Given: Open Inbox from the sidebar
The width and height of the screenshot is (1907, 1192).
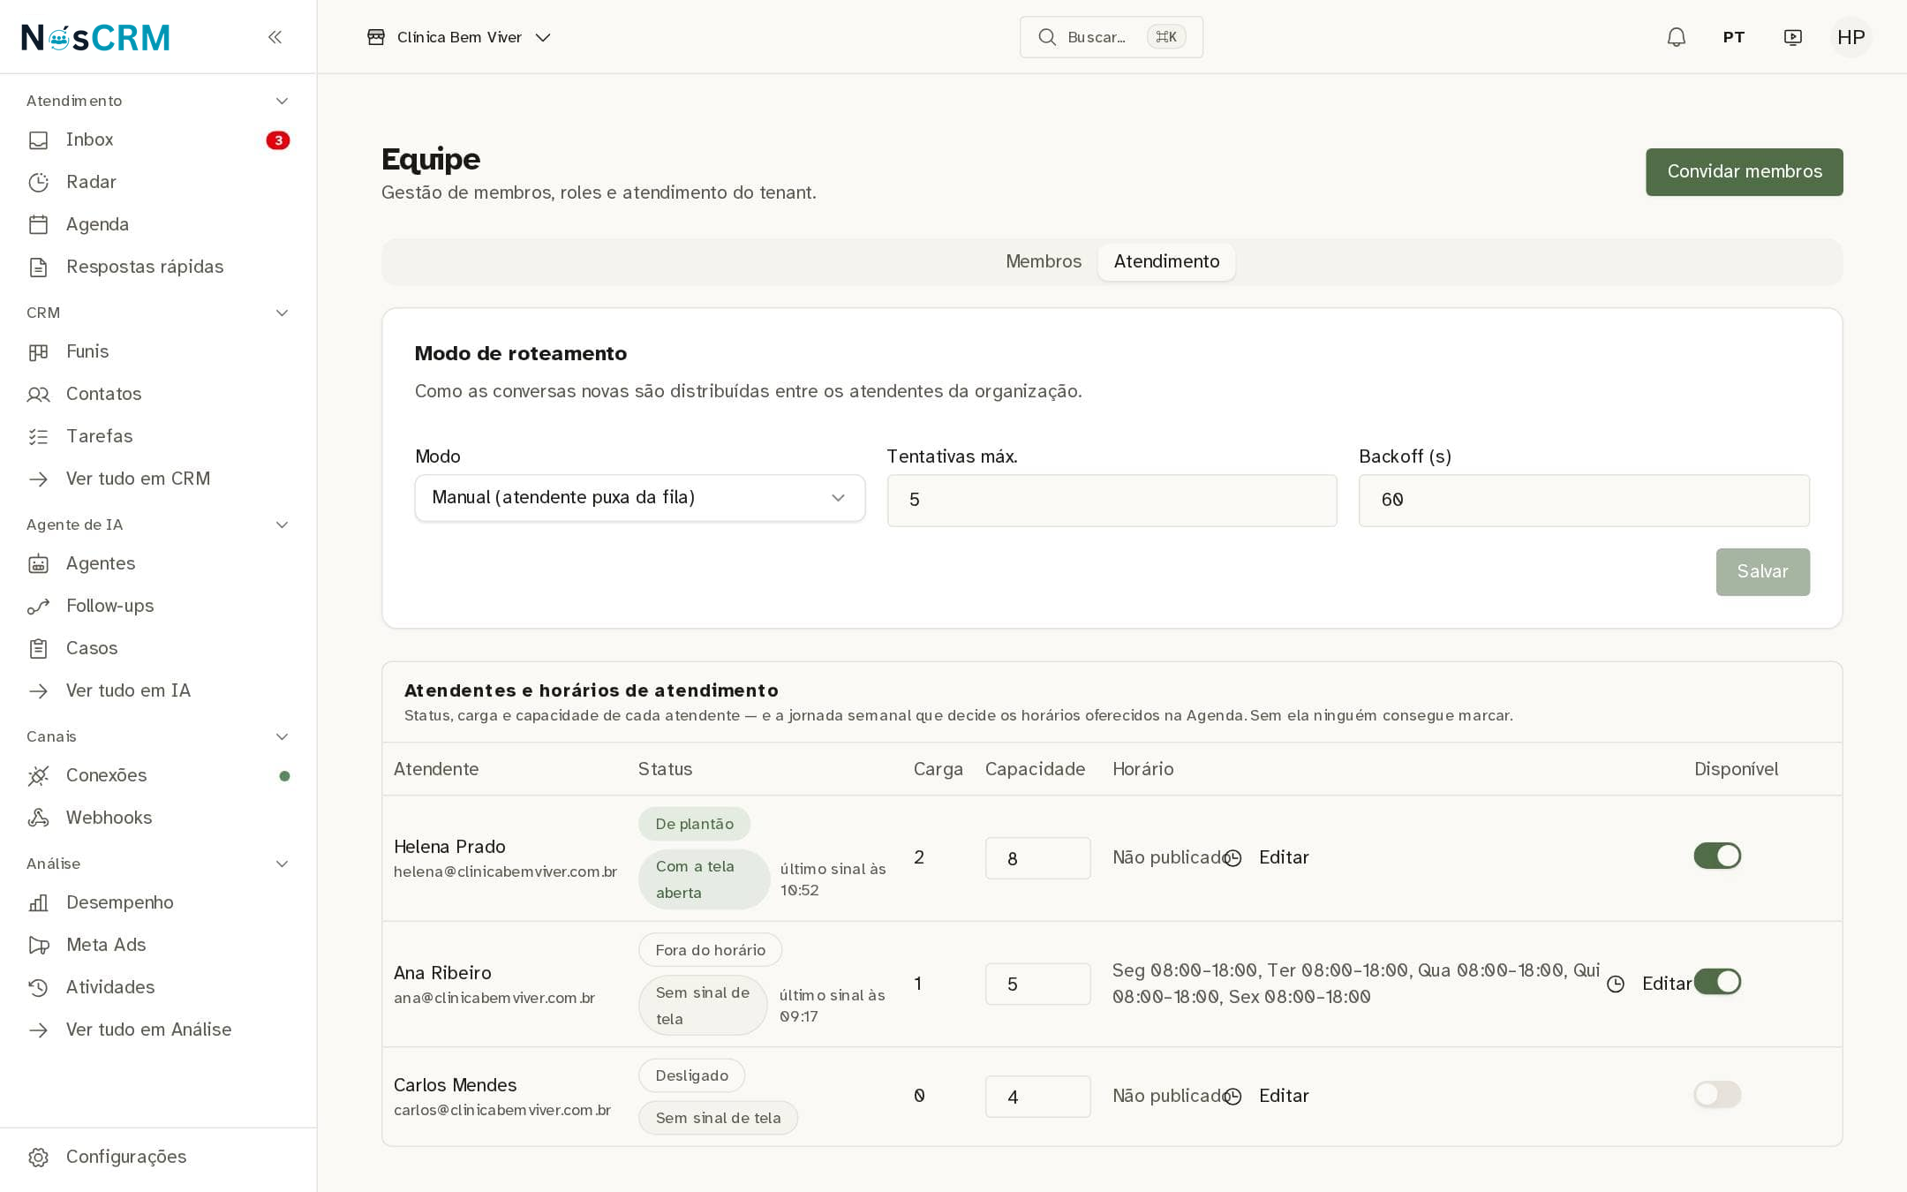Looking at the screenshot, I should (x=158, y=140).
